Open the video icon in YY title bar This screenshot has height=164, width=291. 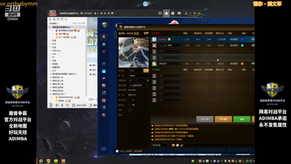click(160, 13)
